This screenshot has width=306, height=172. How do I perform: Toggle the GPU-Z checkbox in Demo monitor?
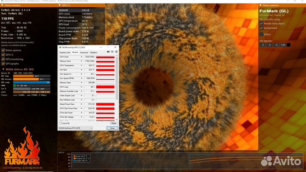point(3,55)
